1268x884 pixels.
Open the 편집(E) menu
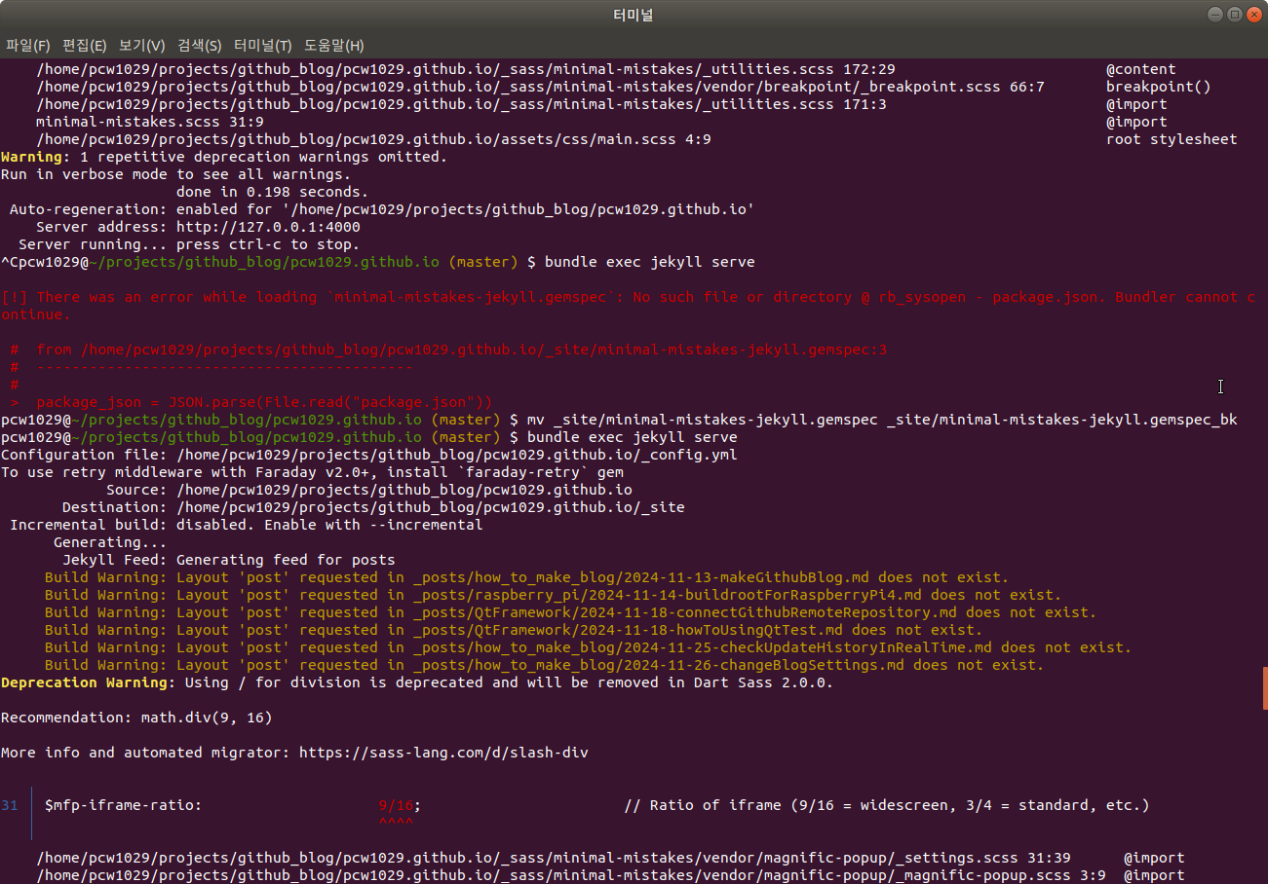click(84, 45)
